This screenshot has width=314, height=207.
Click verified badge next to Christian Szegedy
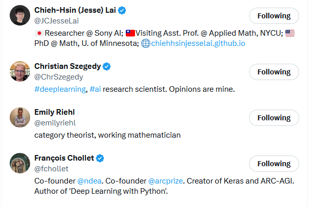click(x=106, y=66)
